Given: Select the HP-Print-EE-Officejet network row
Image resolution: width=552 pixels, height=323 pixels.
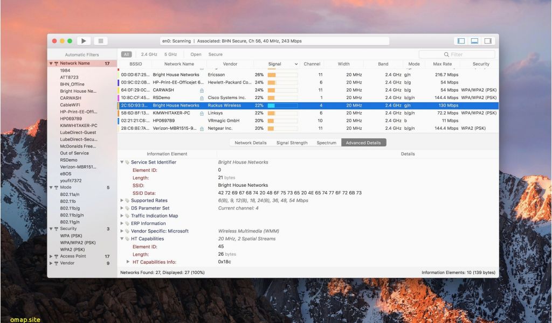Looking at the screenshot, I should pyautogui.click(x=308, y=82).
